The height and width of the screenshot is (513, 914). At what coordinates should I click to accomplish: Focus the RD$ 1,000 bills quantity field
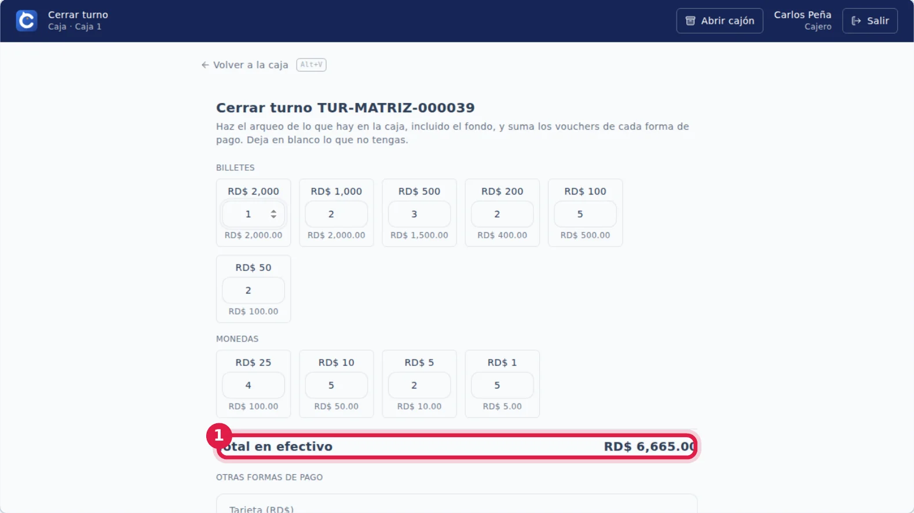(336, 214)
